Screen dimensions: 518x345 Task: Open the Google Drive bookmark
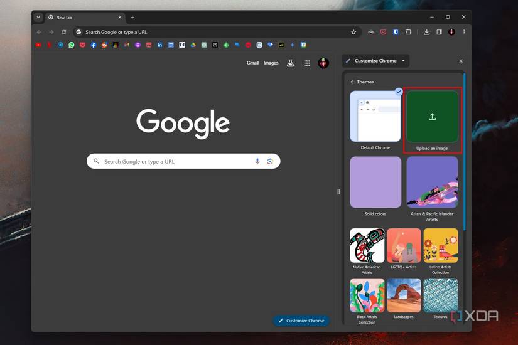point(193,45)
